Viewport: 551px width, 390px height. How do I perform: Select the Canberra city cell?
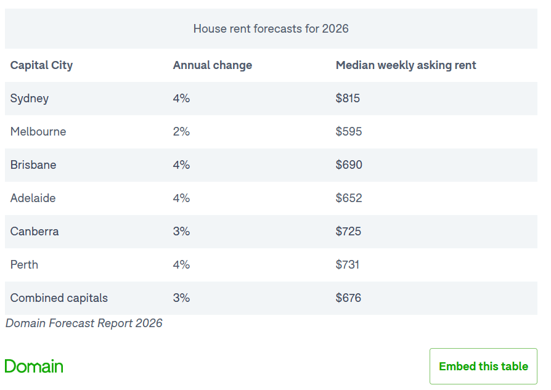[35, 232]
